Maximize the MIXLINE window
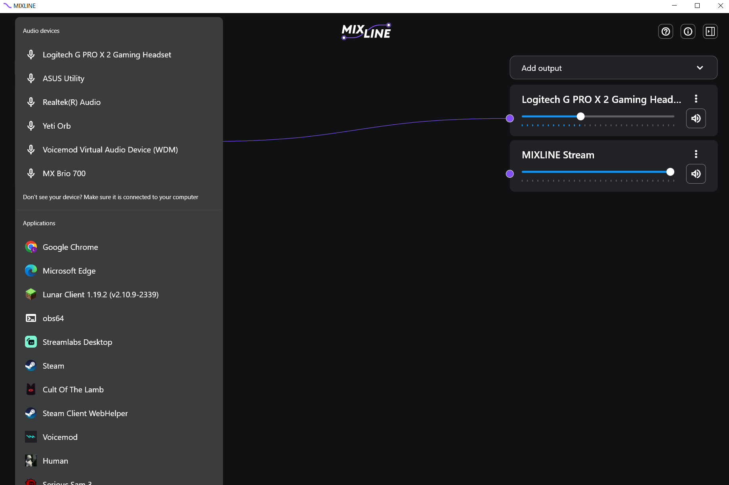 [697, 6]
